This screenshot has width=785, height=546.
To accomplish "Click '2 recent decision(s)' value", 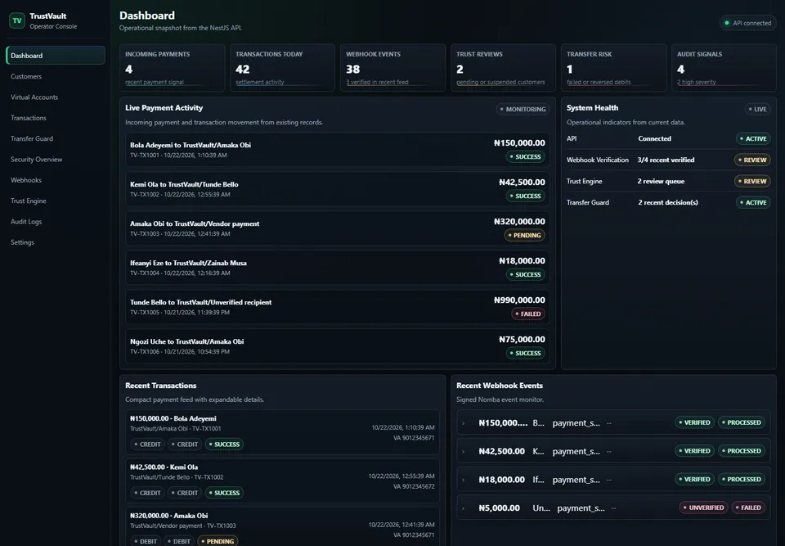I will tap(668, 202).
